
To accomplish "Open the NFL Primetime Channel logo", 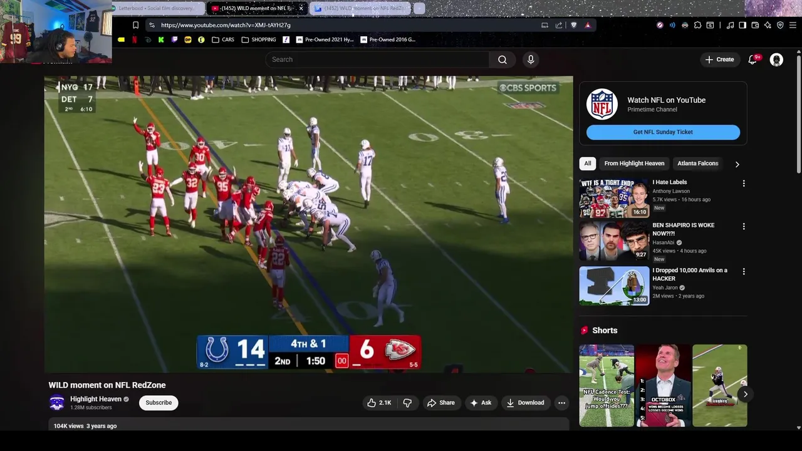I will tap(602, 105).
